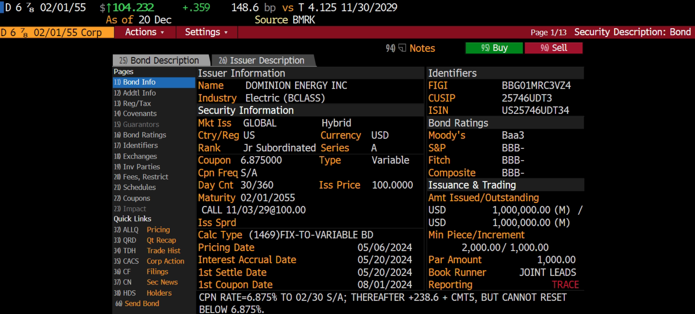Open the Coupons page
The image size is (695, 314).
click(x=132, y=198)
